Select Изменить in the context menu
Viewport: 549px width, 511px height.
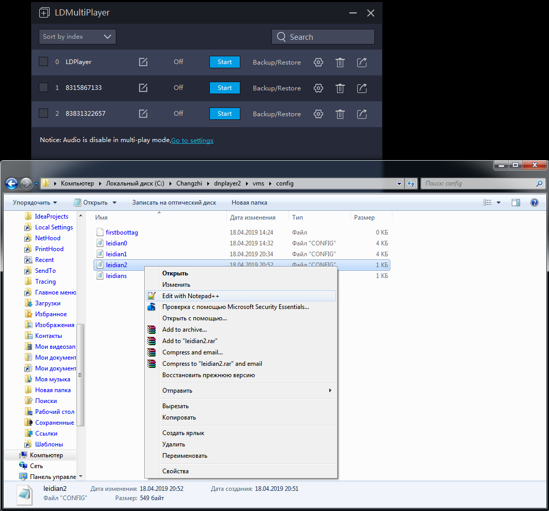coord(241,285)
